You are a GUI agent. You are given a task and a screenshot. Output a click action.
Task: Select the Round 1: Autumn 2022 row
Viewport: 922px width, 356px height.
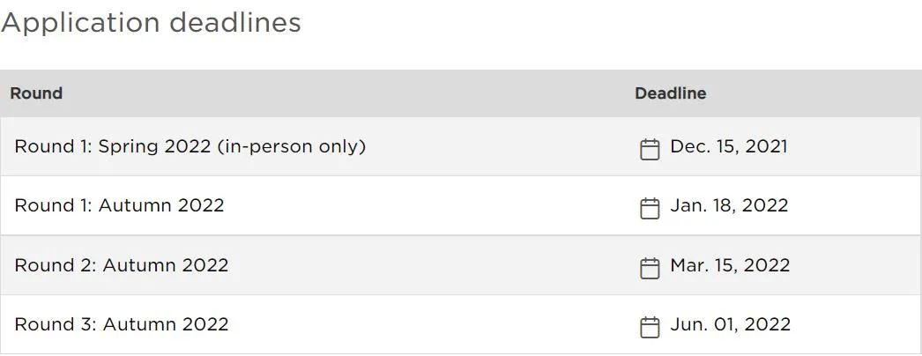pyautogui.click(x=461, y=205)
